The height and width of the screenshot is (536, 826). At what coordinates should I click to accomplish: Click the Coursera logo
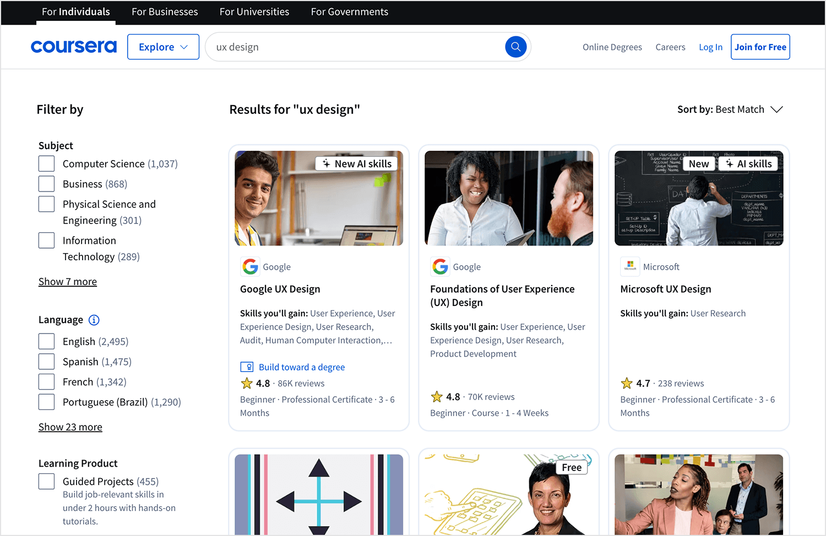tap(74, 47)
